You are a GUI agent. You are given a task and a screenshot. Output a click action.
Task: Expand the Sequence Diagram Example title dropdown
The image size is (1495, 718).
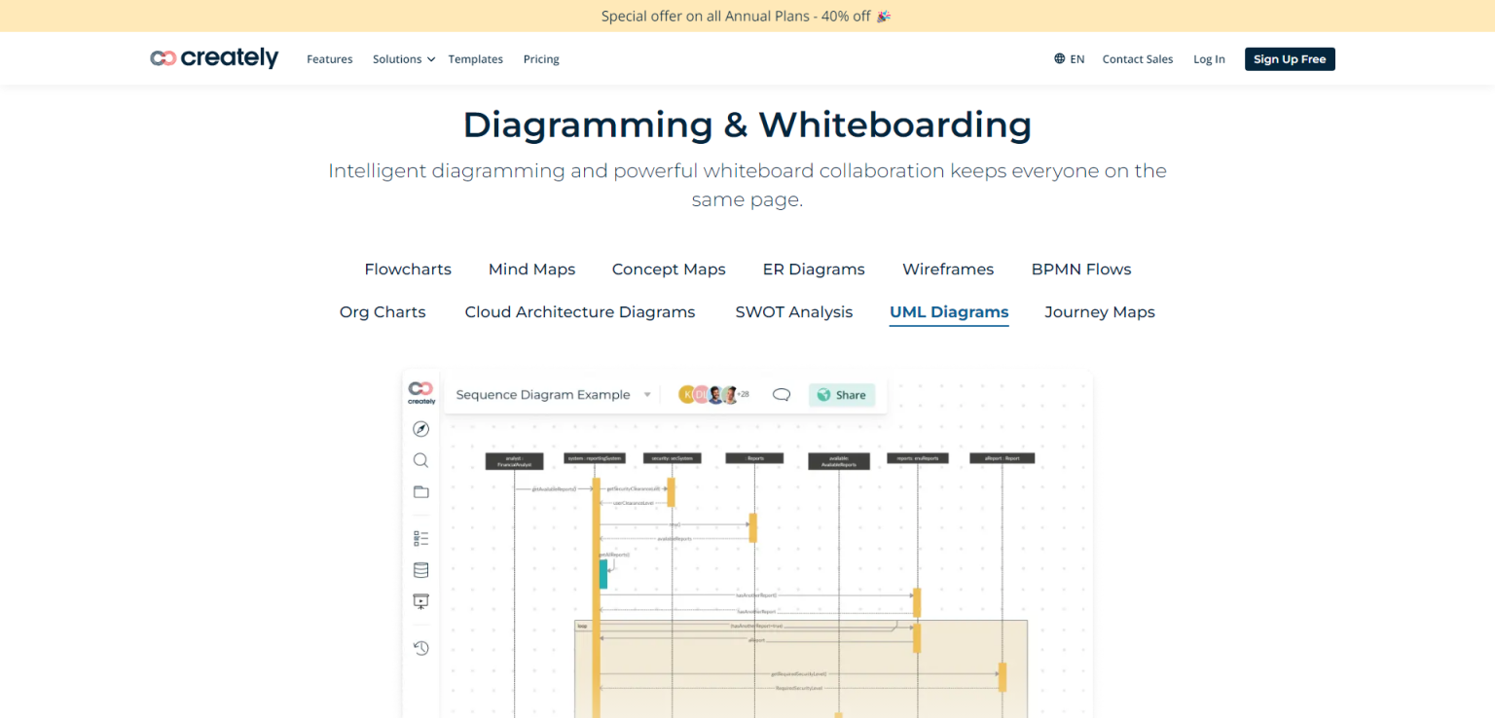[646, 395]
